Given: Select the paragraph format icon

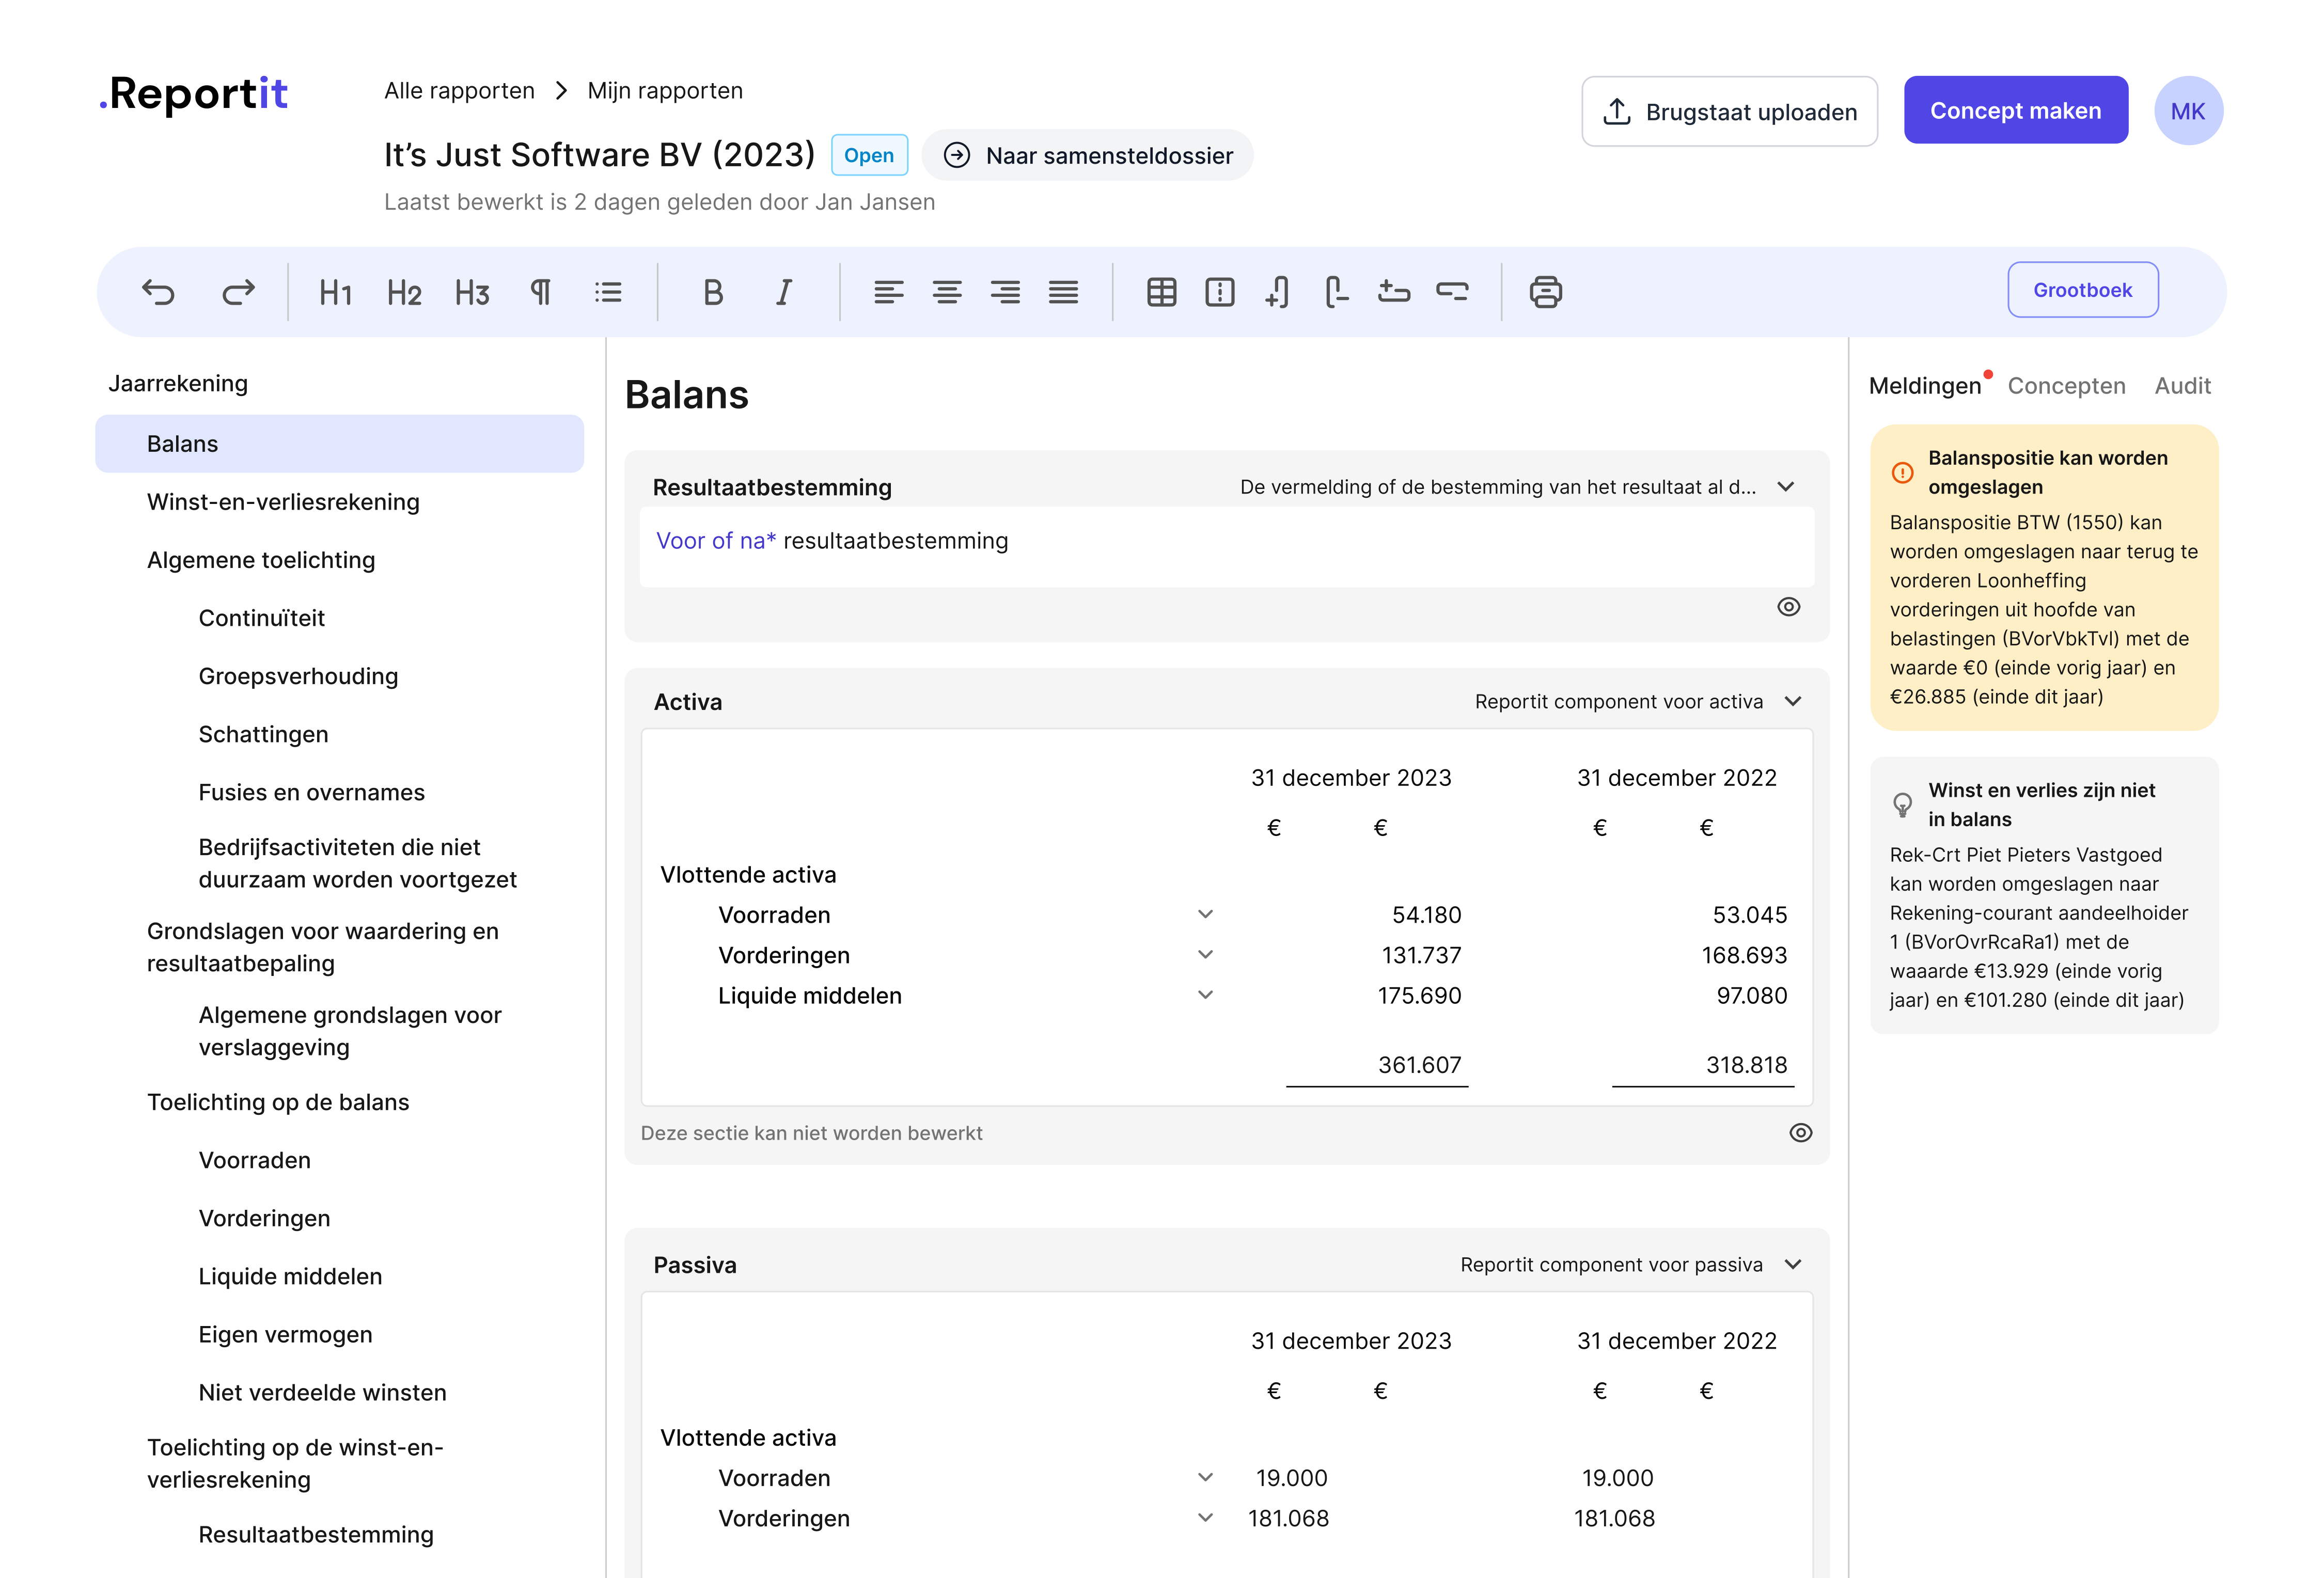Looking at the screenshot, I should pyautogui.click(x=540, y=292).
